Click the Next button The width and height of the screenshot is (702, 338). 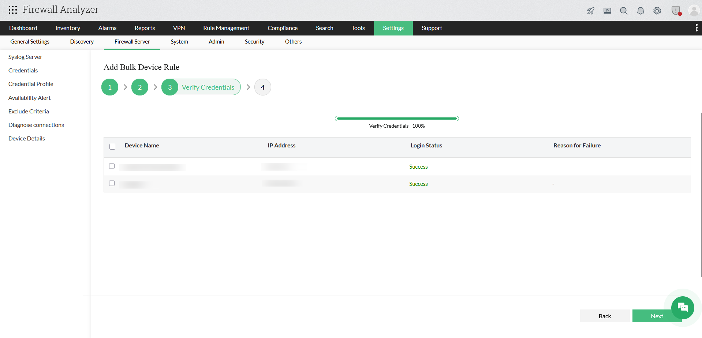point(657,316)
